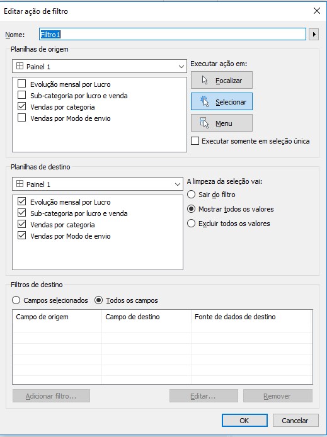Click the Menu cursor icon
The width and height of the screenshot is (327, 437).
pyautogui.click(x=204, y=123)
